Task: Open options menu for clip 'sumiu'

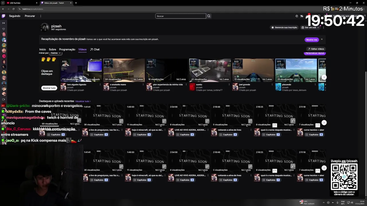Action: click(x=229, y=85)
